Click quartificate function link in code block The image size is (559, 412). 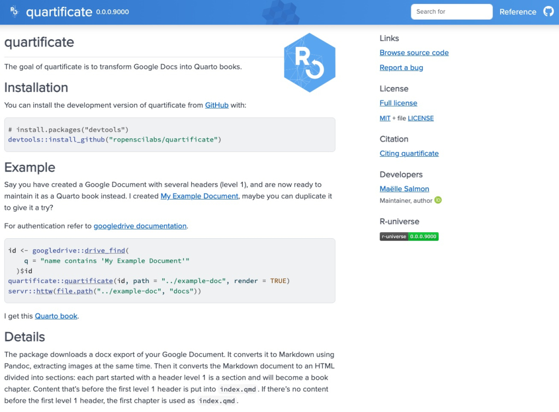89,281
